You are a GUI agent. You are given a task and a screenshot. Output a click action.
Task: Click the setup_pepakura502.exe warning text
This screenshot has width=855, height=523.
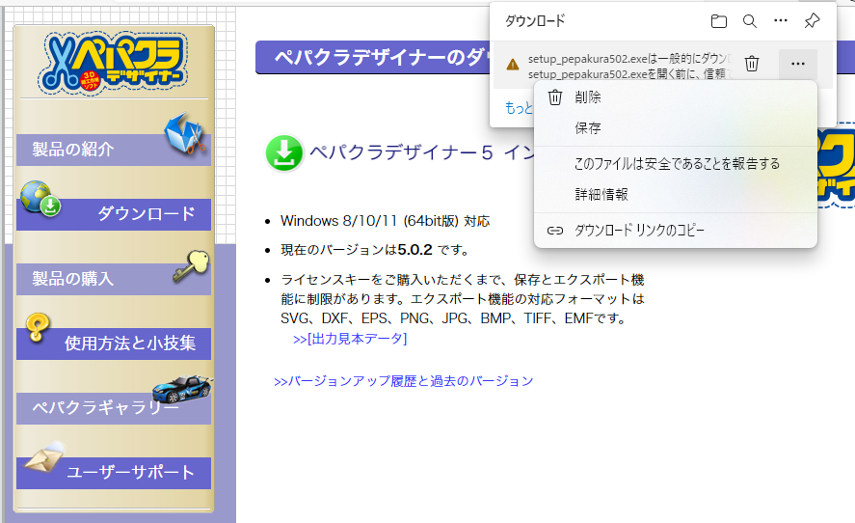[x=629, y=66]
